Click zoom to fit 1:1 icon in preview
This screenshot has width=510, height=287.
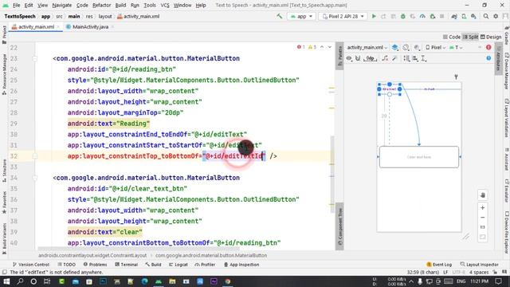coord(483,227)
